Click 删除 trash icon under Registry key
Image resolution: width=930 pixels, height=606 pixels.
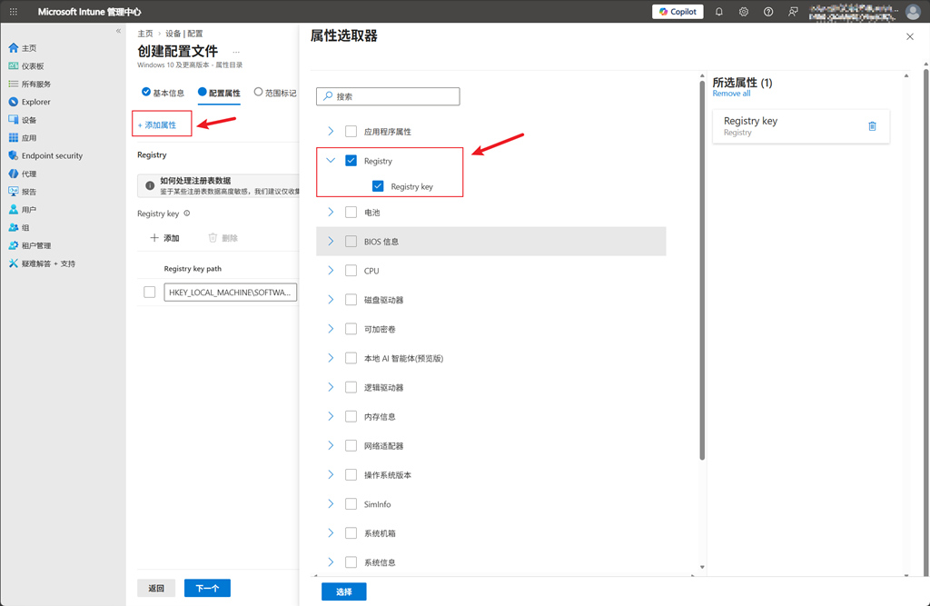coord(223,238)
